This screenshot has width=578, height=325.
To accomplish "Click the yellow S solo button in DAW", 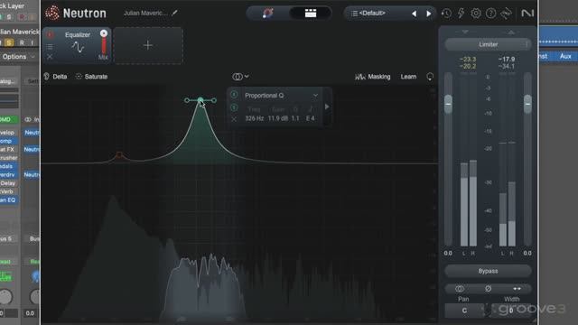I will [9, 42].
